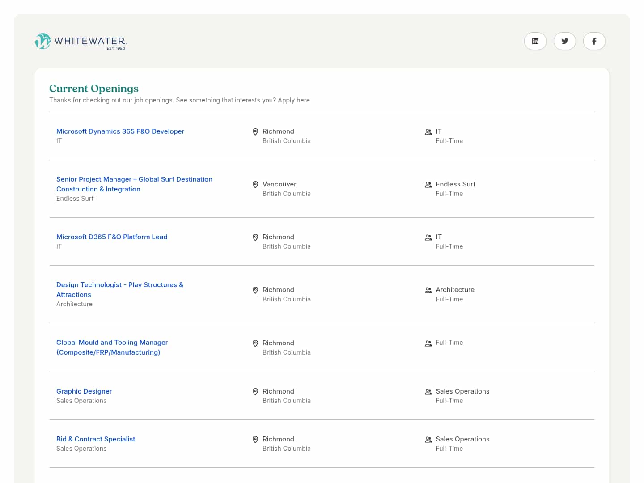Click the Current Openings heading

pyautogui.click(x=94, y=89)
